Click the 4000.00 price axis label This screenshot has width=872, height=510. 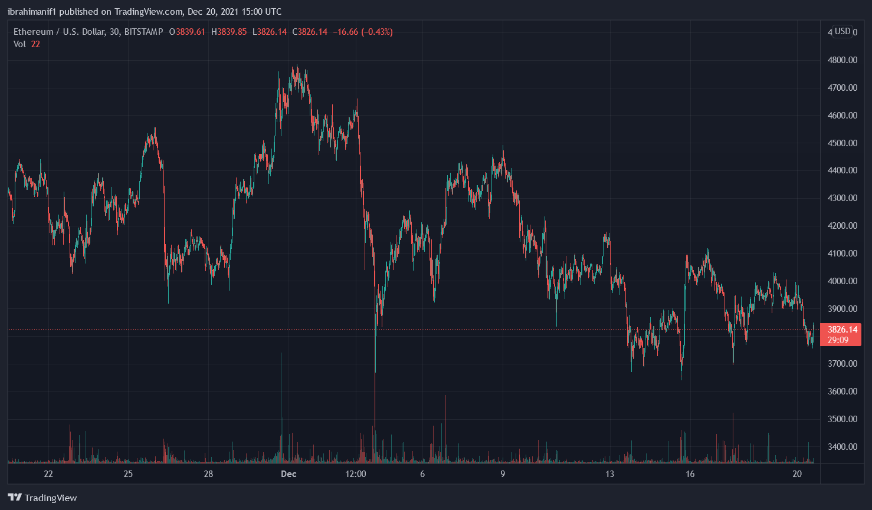point(843,281)
